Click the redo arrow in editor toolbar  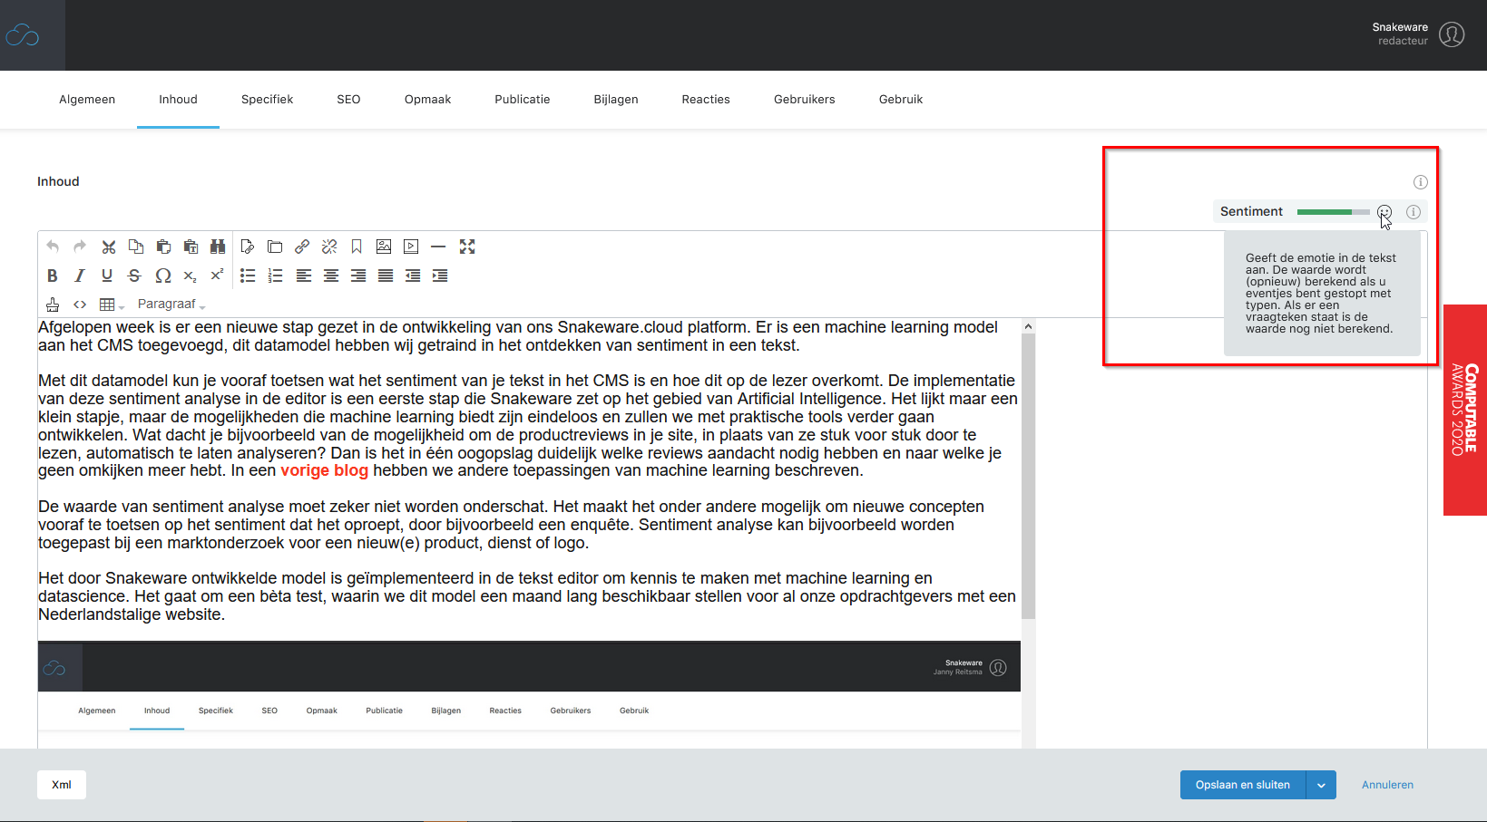point(80,247)
